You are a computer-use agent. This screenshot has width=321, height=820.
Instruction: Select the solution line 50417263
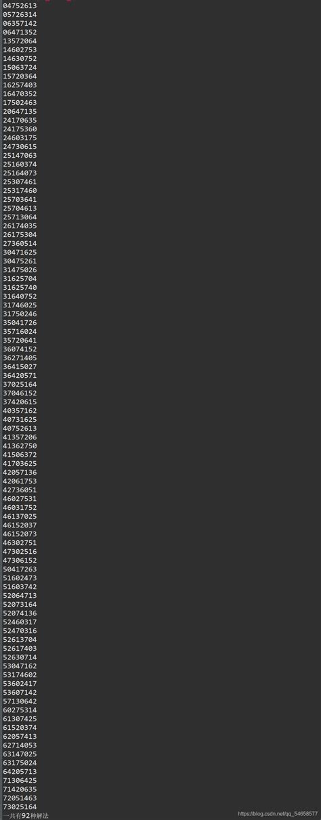[x=20, y=569]
